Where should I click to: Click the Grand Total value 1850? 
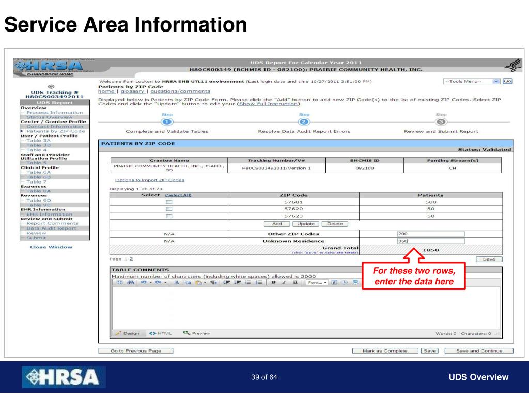[x=431, y=250]
